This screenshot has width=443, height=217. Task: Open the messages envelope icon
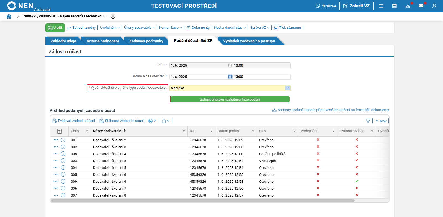click(421, 6)
